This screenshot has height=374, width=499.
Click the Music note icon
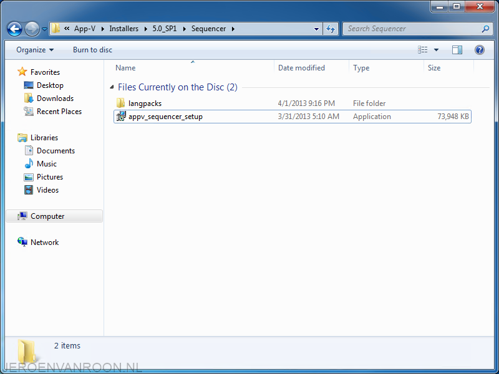coord(29,163)
